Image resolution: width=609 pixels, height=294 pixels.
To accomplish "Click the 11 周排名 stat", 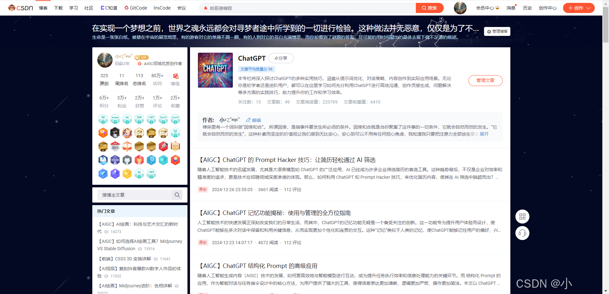I will (121, 79).
